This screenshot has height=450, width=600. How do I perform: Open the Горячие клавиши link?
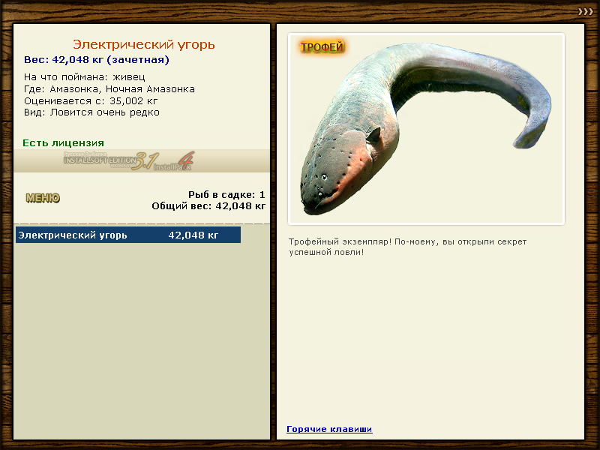pos(329,429)
